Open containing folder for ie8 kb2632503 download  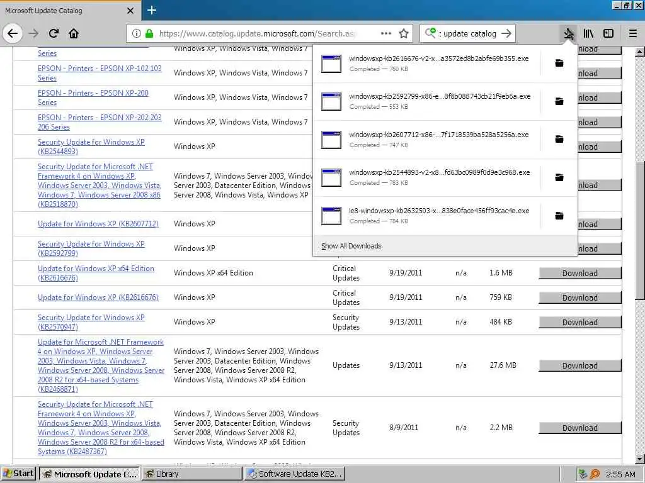click(x=559, y=216)
